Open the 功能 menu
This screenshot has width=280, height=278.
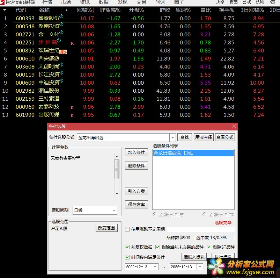(220, 2)
